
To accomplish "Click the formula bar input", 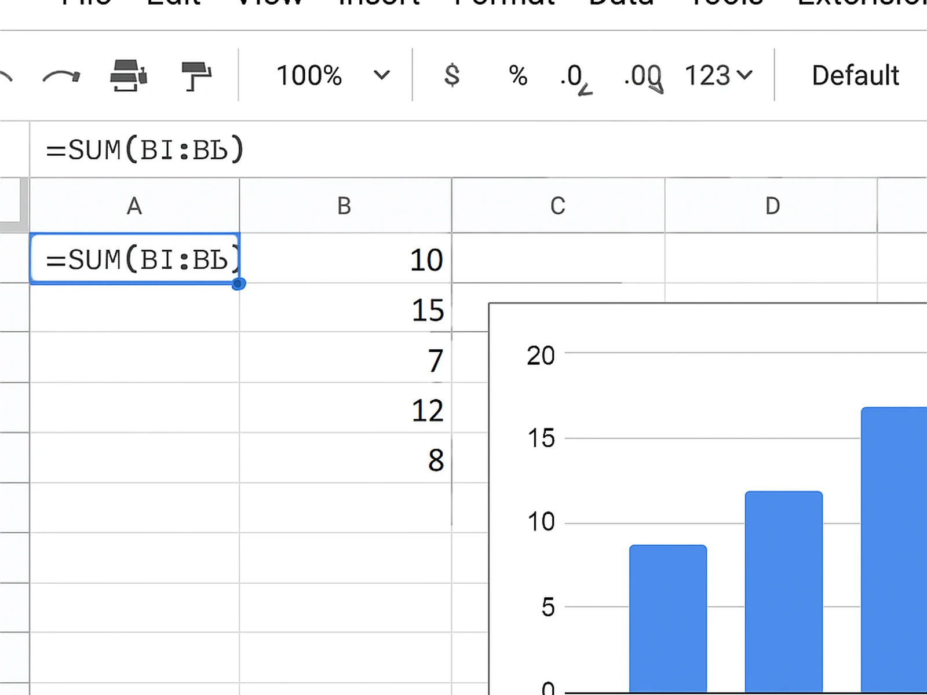I will [x=463, y=150].
